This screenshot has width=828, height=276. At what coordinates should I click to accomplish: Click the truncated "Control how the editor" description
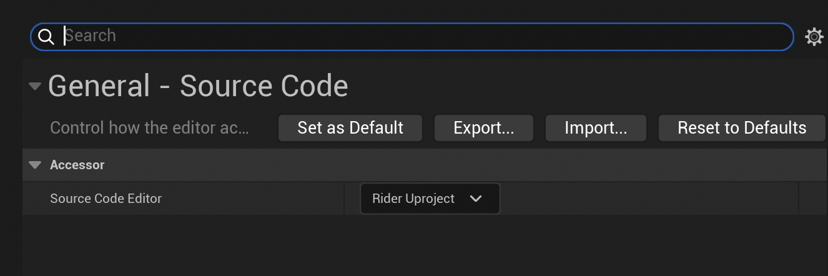coord(149,128)
